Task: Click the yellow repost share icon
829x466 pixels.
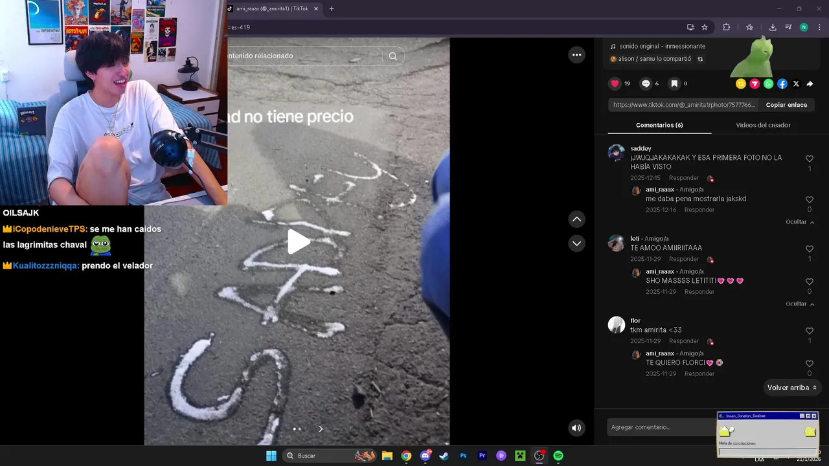Action: pyautogui.click(x=741, y=83)
